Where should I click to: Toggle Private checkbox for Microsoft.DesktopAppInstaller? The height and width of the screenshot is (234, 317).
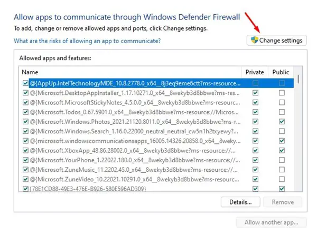click(256, 93)
